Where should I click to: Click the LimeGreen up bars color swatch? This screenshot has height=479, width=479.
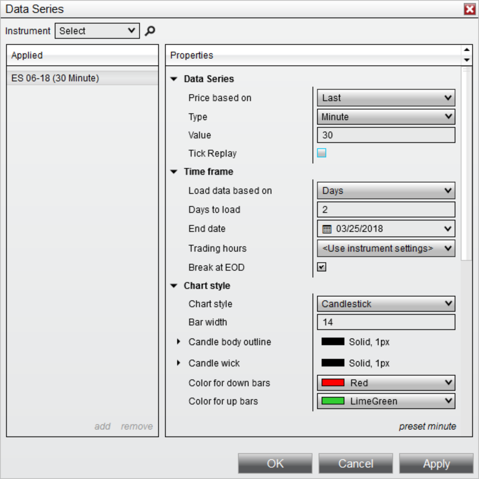tap(333, 401)
